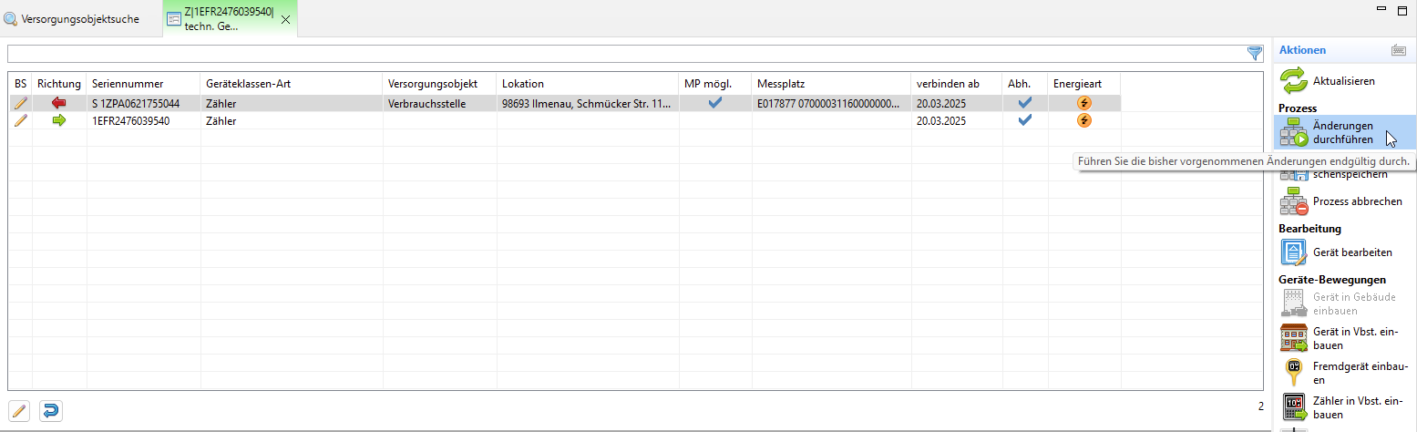Open Gerät bearbeiten action
The width and height of the screenshot is (1417, 432).
pyautogui.click(x=1294, y=252)
